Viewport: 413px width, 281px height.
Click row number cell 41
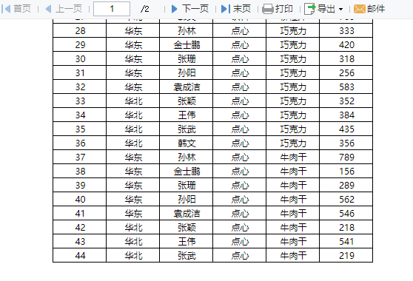click(79, 213)
